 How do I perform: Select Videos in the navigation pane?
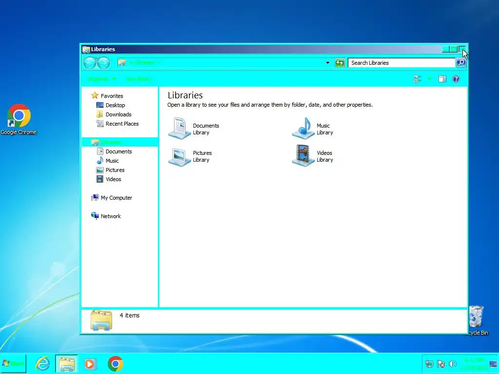coord(109,179)
